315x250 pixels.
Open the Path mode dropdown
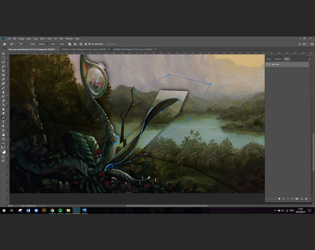click(x=23, y=44)
